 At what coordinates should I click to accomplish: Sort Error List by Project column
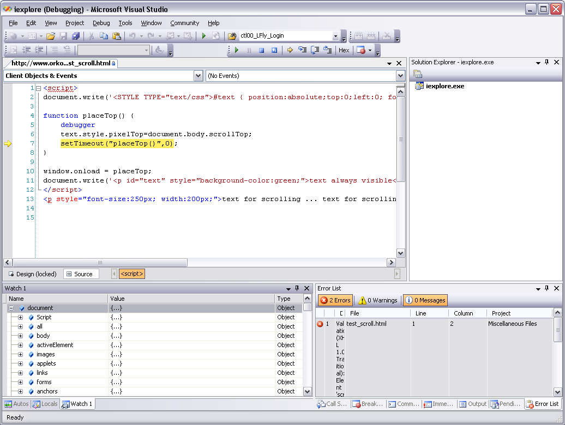519,313
